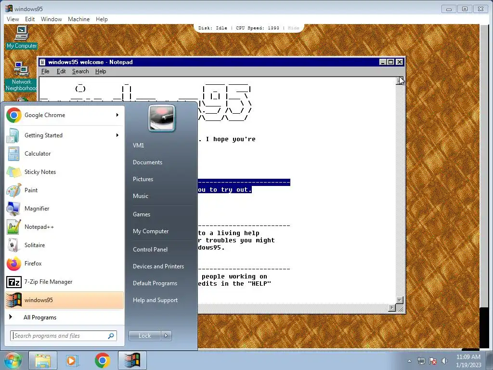Screen dimensions: 493x370
Task: Click Hide in the disk status bar
Action: point(293,28)
